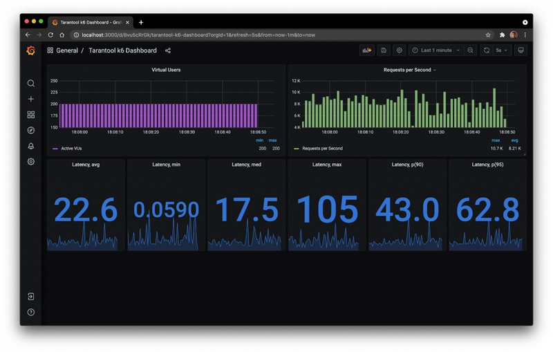Click the Explore compass icon in sidebar

coord(30,130)
